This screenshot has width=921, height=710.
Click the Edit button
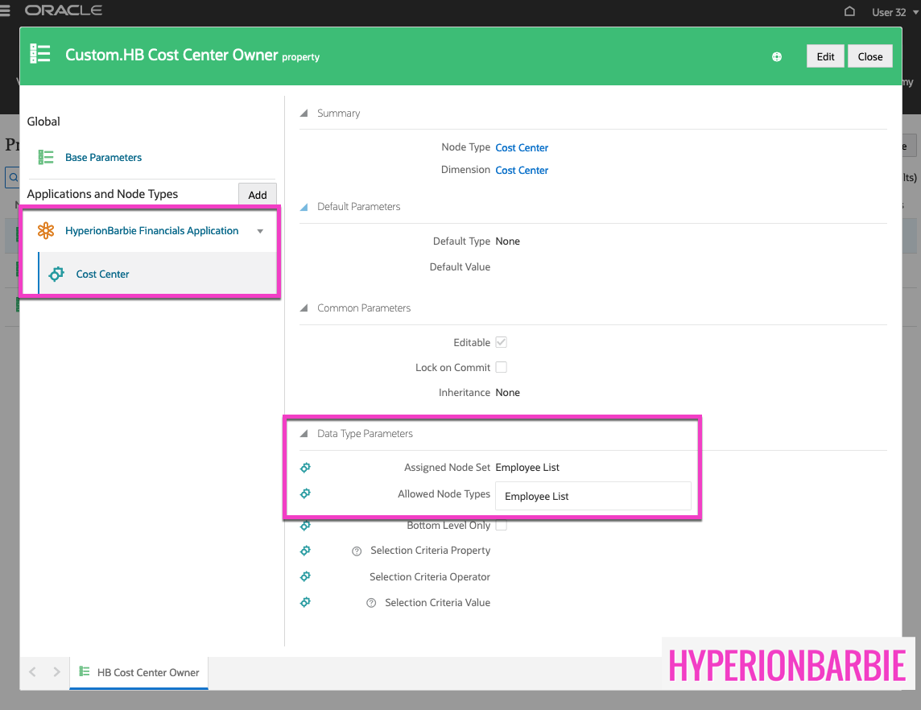825,56
